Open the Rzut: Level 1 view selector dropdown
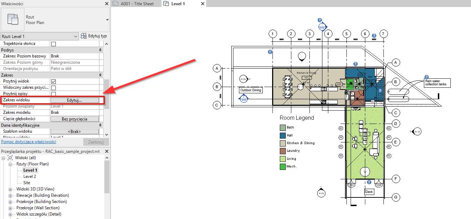471x219 pixels. [x=76, y=36]
